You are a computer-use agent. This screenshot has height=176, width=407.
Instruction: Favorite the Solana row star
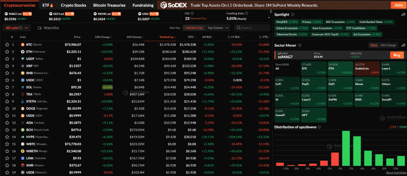point(7,87)
